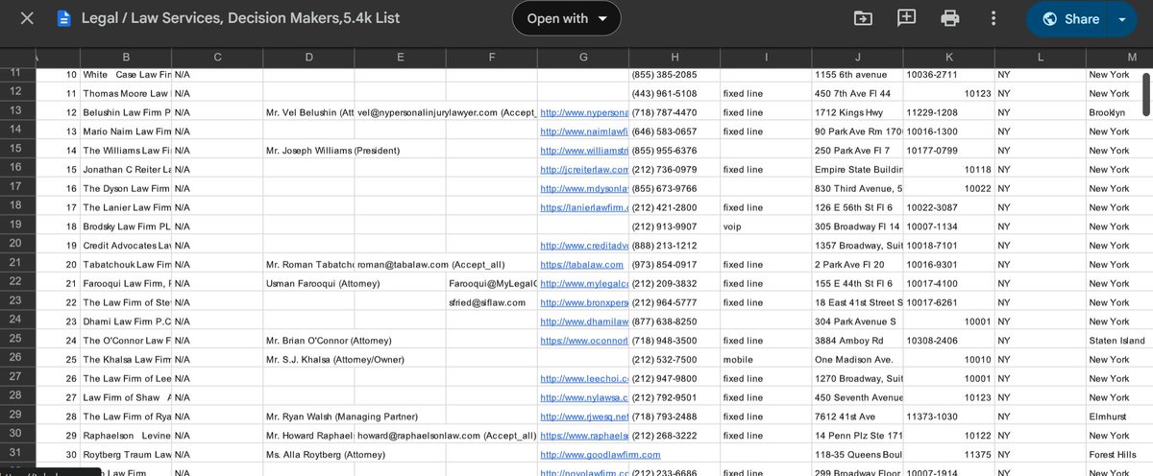This screenshot has height=476, width=1153.
Task: Open the naimlawfi website link
Action: [584, 131]
